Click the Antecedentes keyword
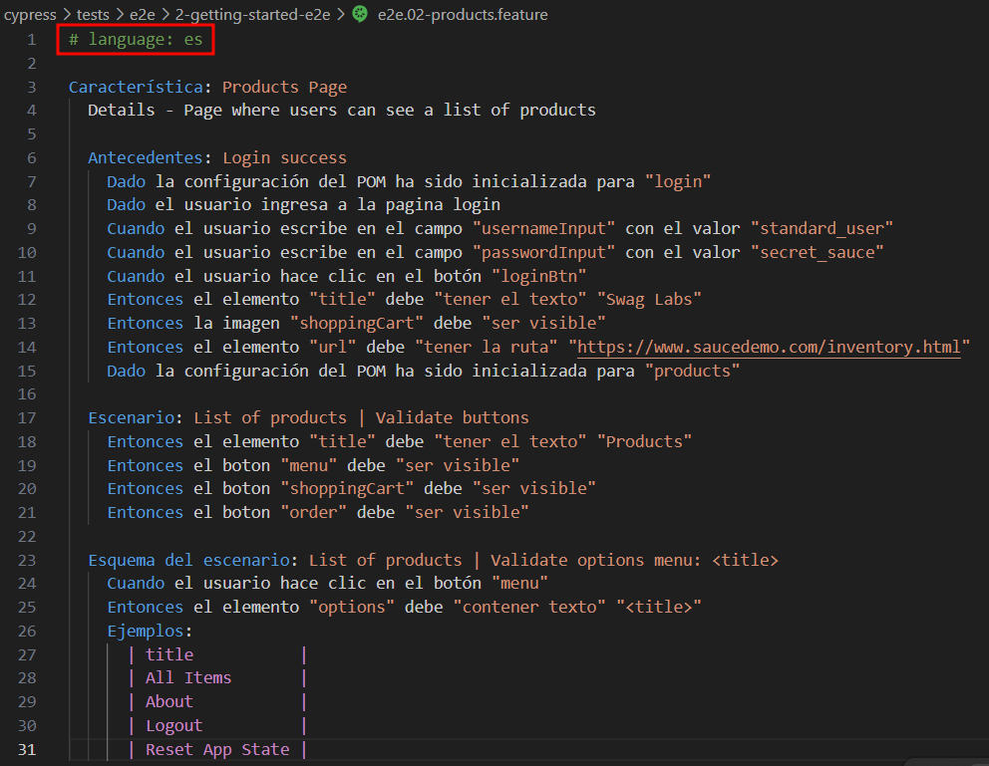This screenshot has width=989, height=766. (x=146, y=157)
